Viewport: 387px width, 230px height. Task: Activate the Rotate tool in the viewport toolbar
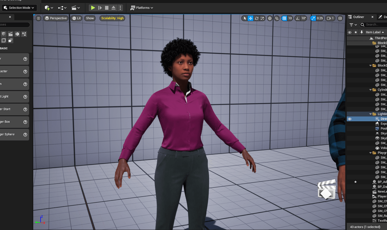click(x=256, y=18)
